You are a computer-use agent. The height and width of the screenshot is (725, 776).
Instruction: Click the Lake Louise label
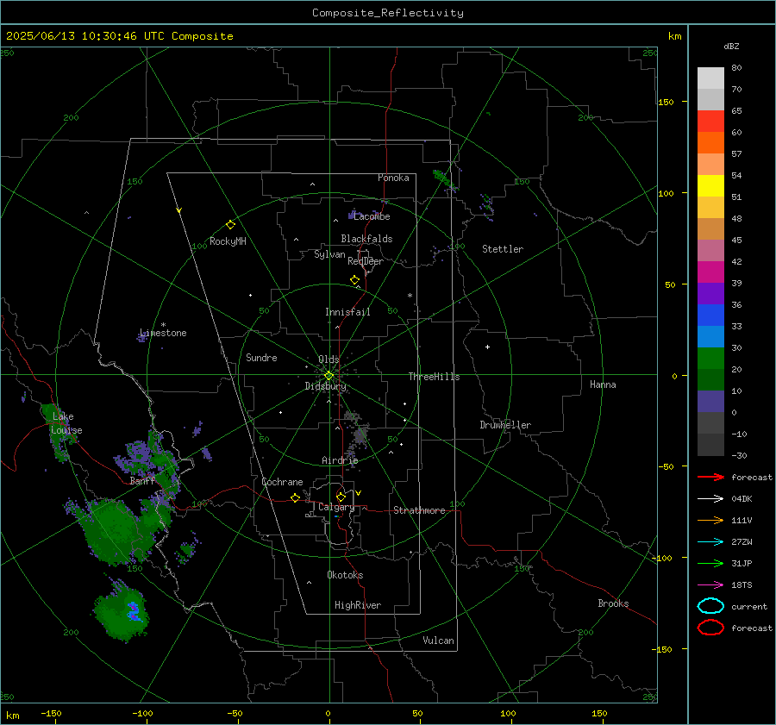(x=66, y=423)
